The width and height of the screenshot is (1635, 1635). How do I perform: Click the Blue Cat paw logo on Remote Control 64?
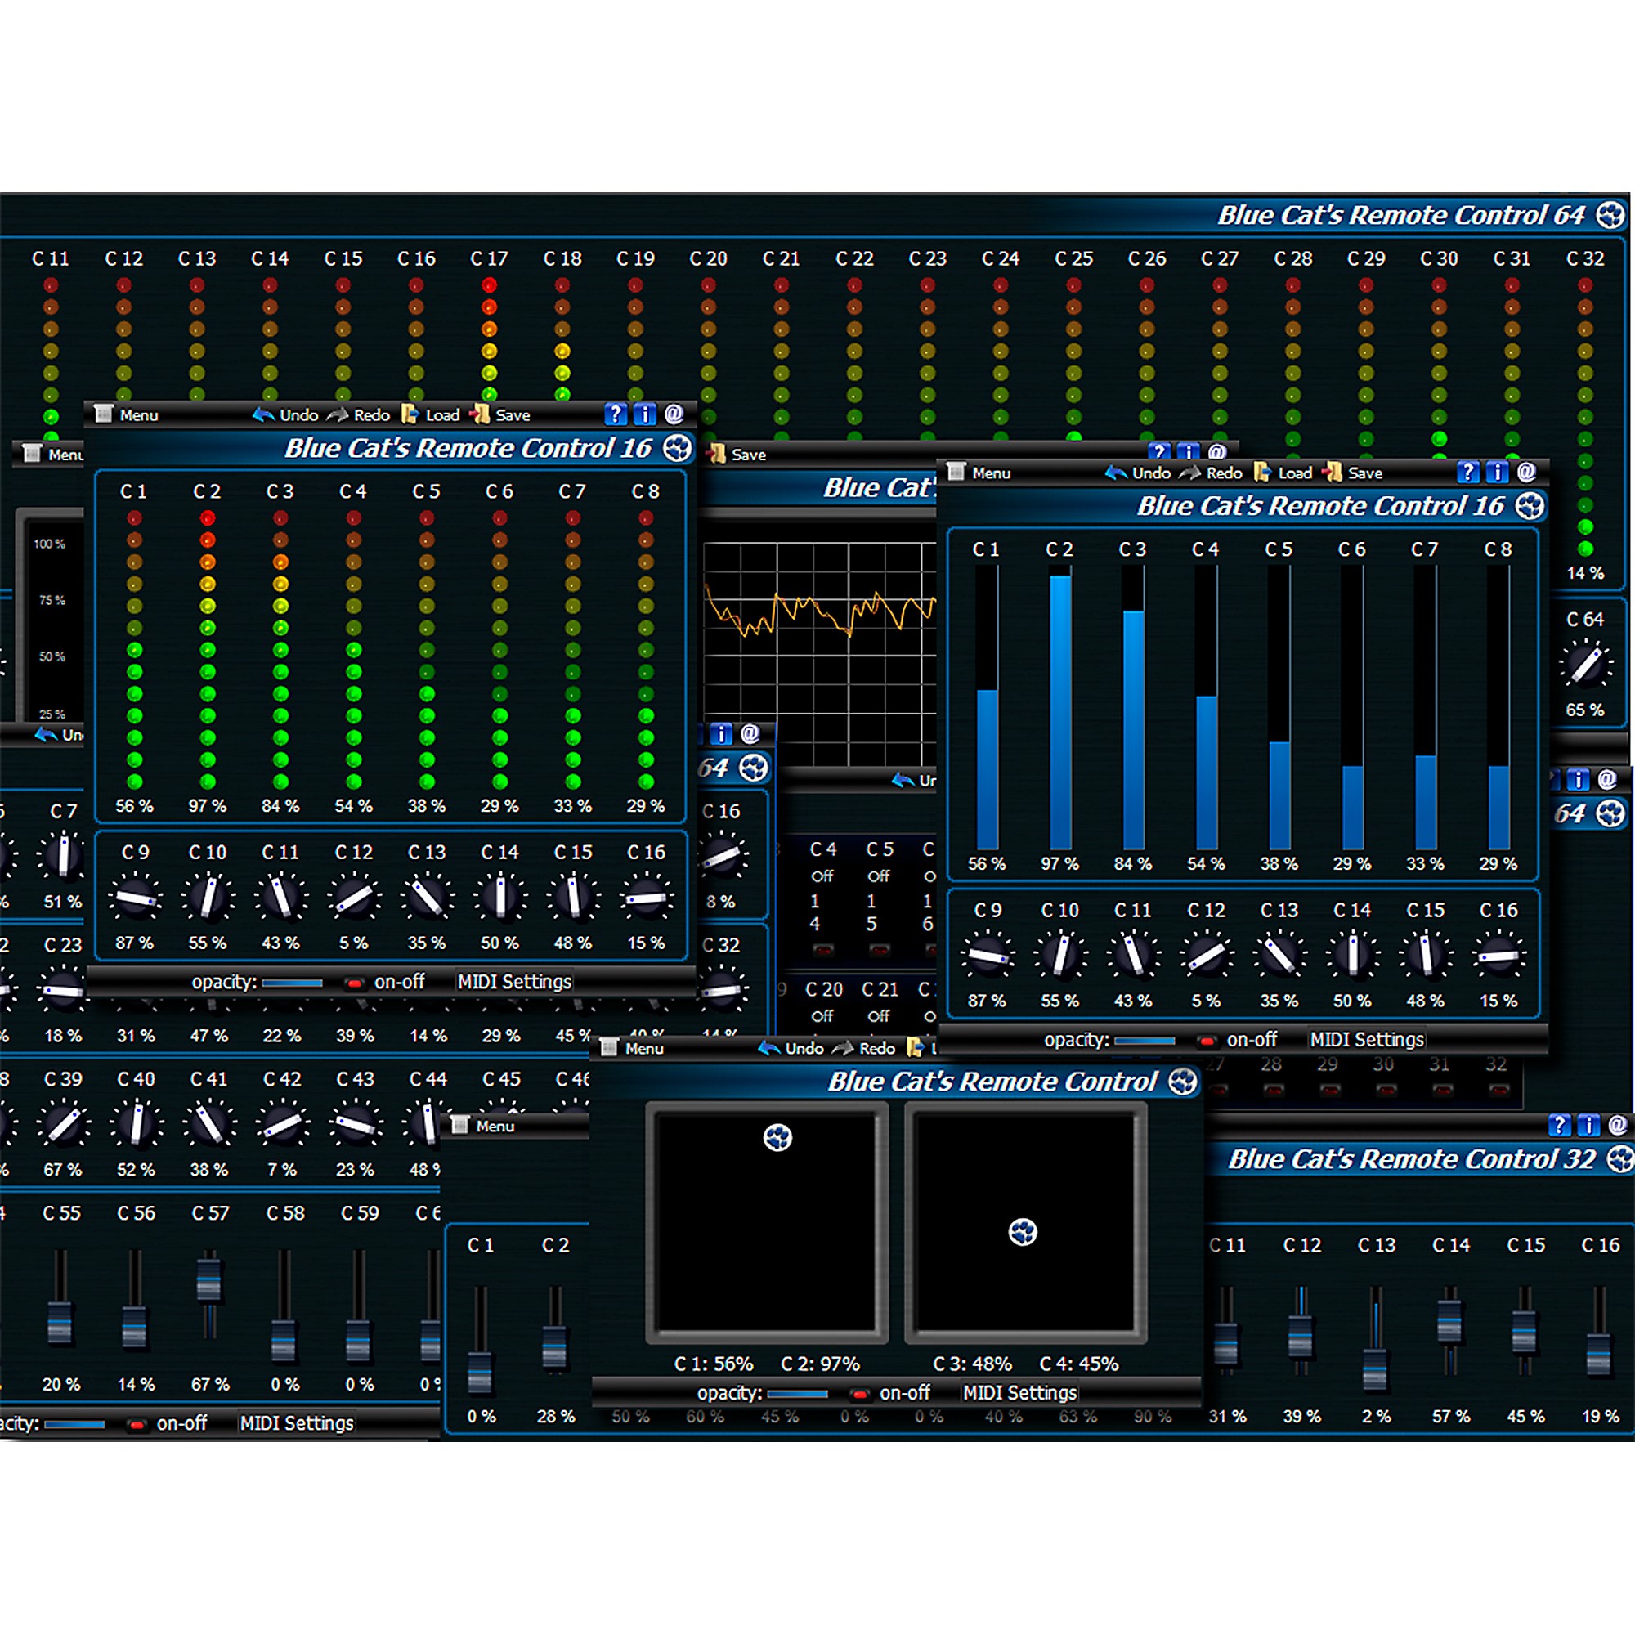tap(1609, 216)
